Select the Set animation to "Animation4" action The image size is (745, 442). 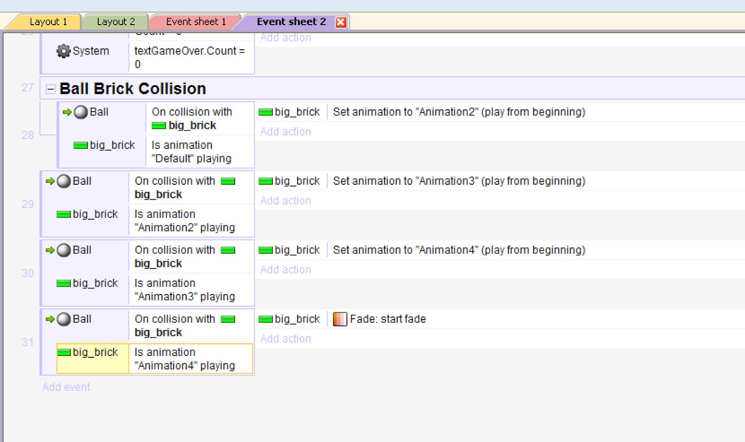tap(459, 250)
